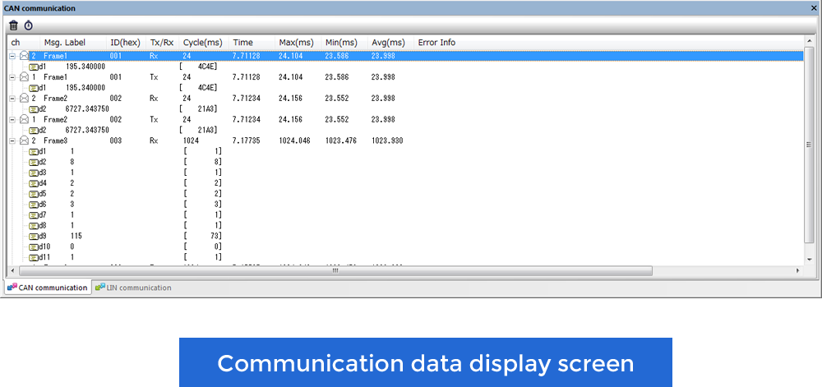Collapse the Frame2 Tx tree node

(13, 119)
